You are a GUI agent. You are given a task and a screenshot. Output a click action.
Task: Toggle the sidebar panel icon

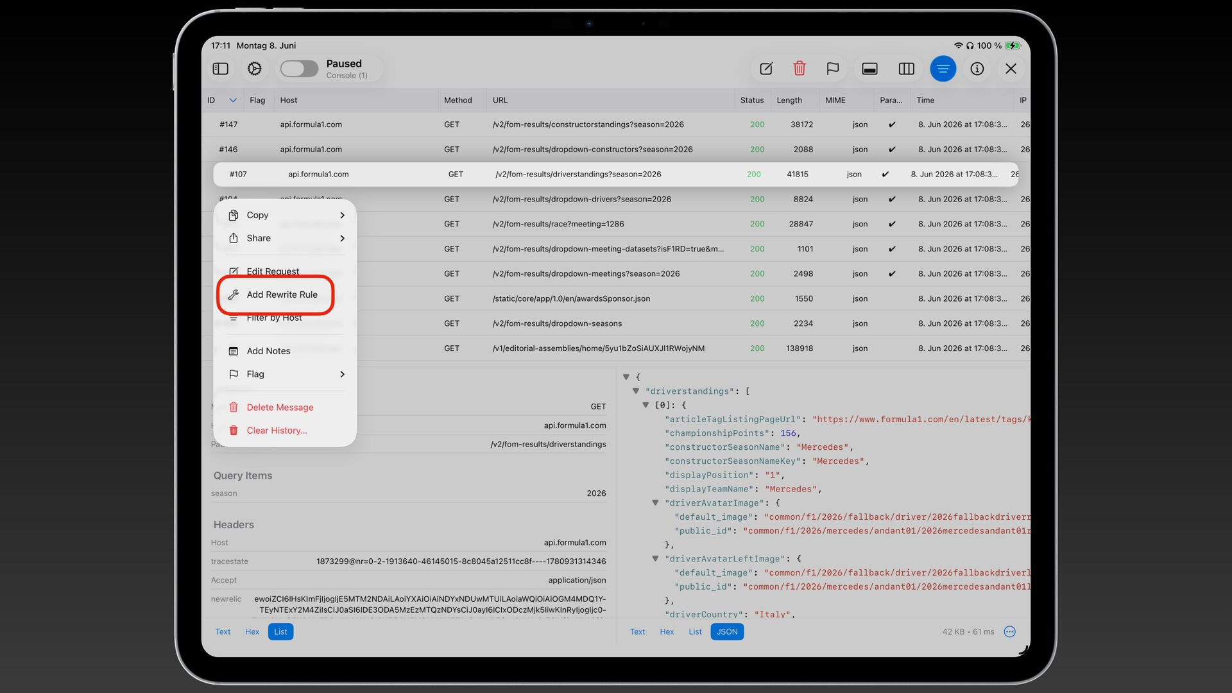220,69
